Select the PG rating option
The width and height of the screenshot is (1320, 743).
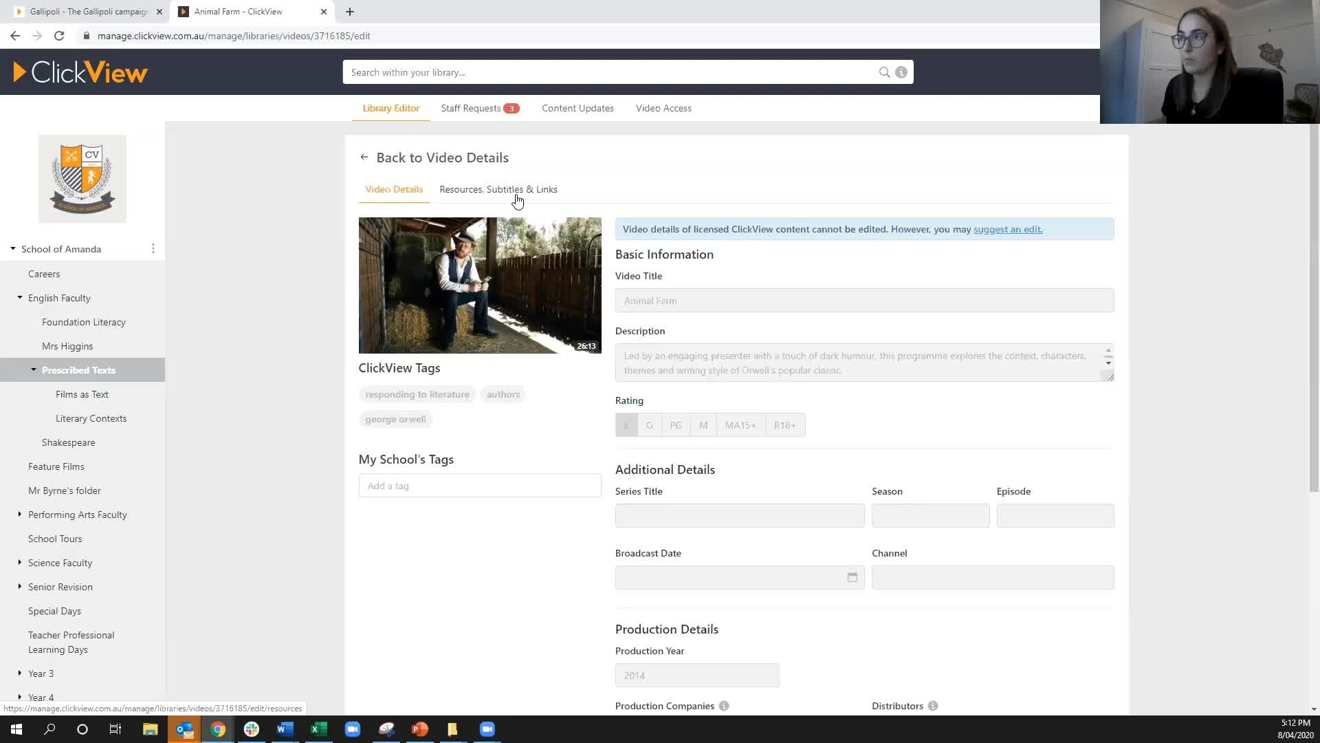(676, 424)
